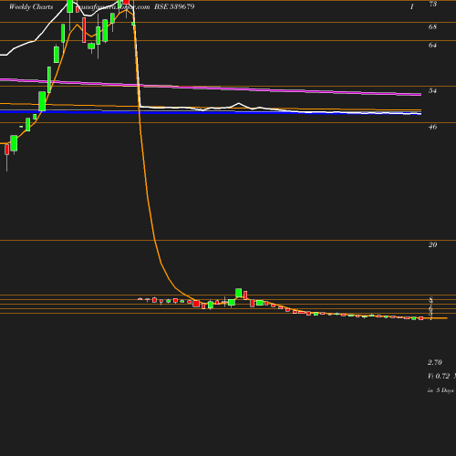Click the 'in 5 Days' caption

click(x=440, y=390)
